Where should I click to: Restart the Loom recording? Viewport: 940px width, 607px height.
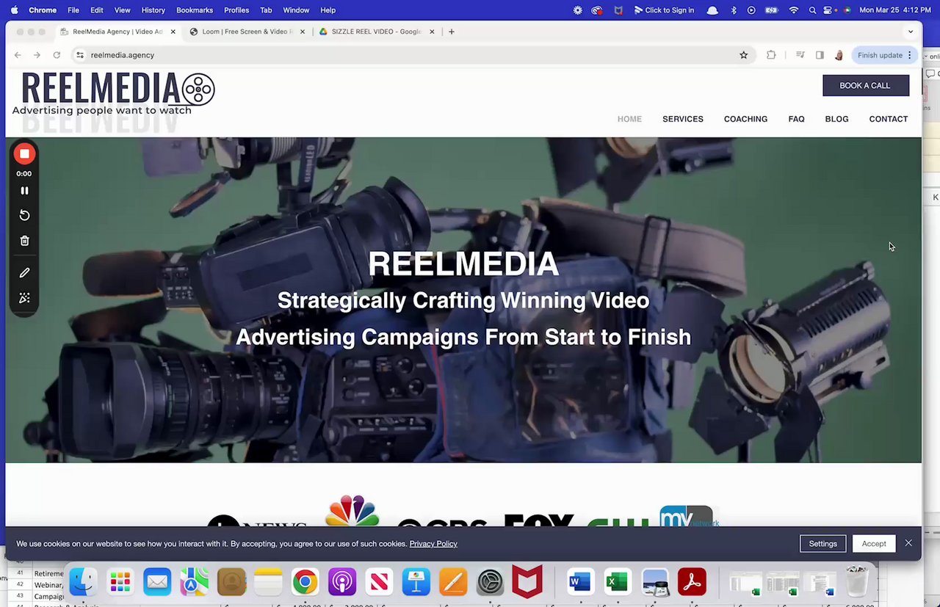pos(24,215)
